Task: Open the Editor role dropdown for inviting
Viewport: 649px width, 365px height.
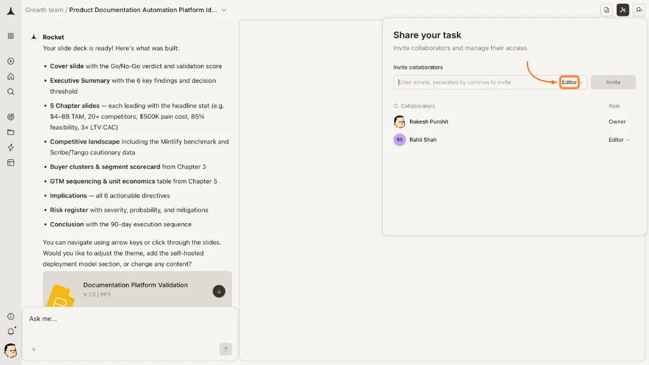Action: click(570, 82)
